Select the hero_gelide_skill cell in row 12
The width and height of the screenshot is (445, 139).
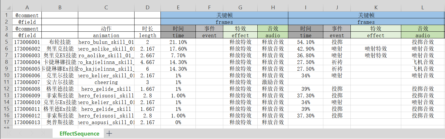106,89
